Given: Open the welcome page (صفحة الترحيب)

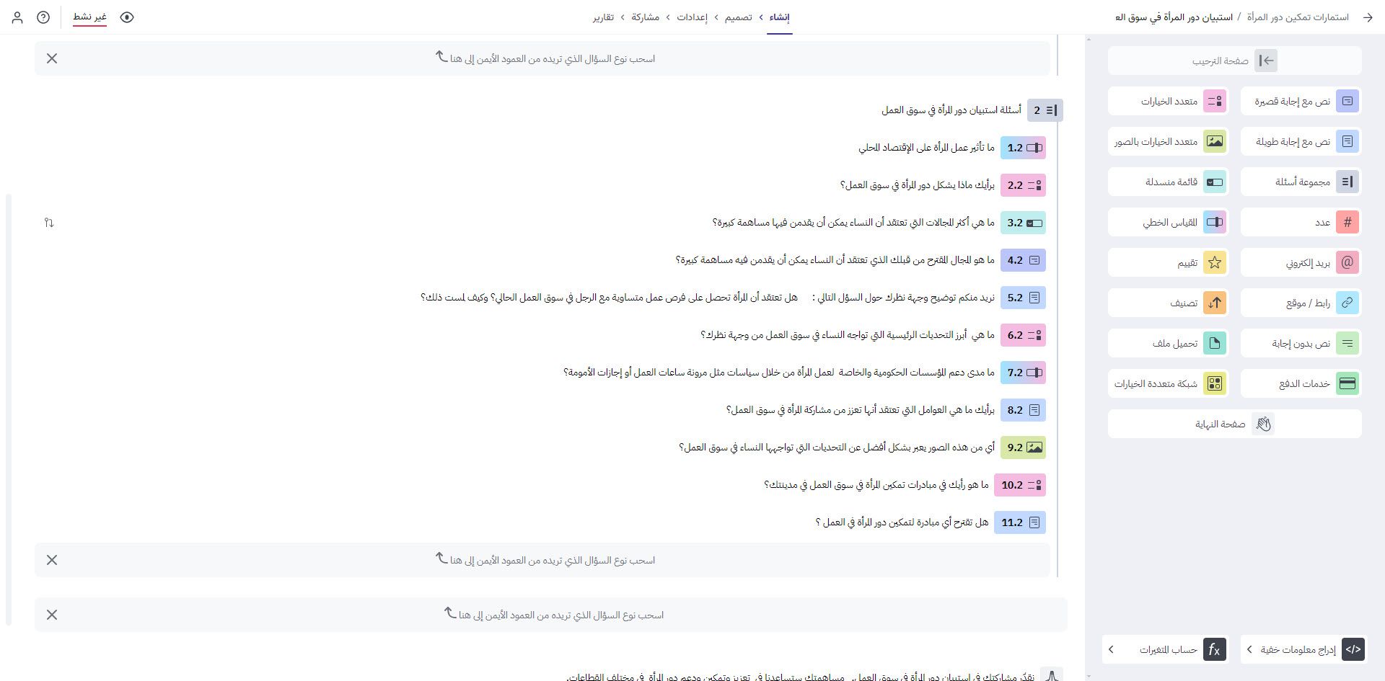Looking at the screenshot, I should (x=1234, y=61).
